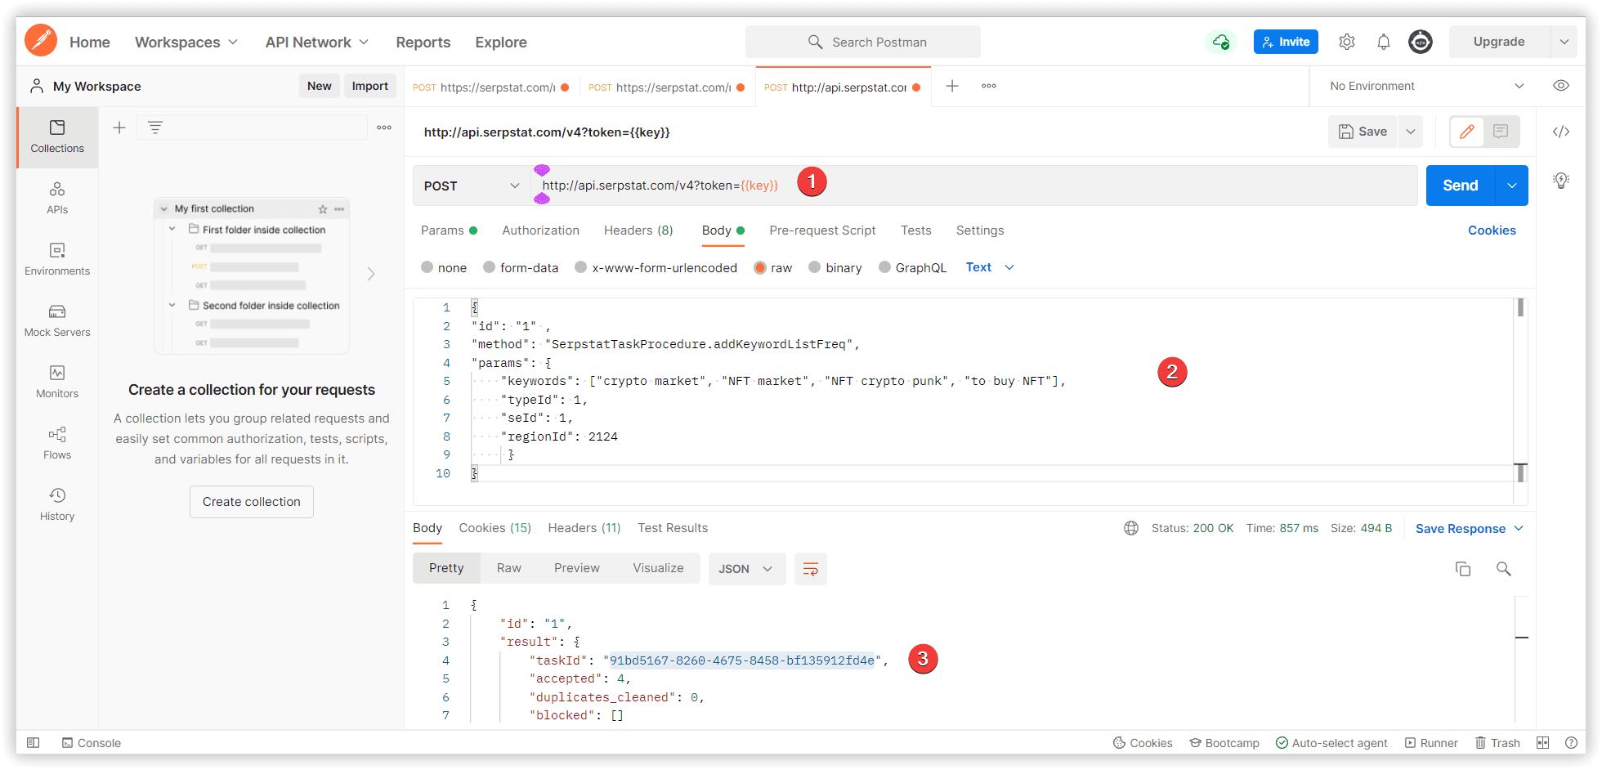Switch to the Params tab
1602x770 pixels.
click(449, 231)
